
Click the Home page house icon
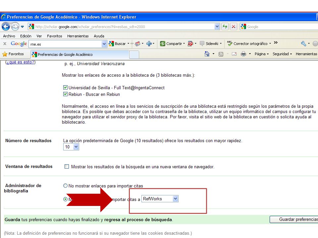[x=207, y=54]
